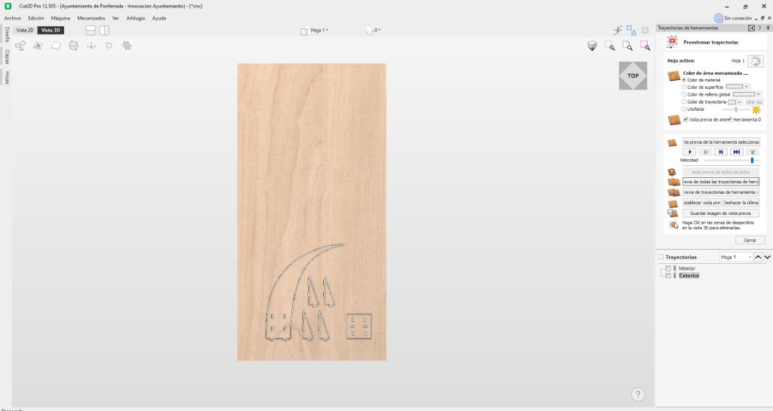
Task: Select Color de material radio option
Action: [684, 80]
